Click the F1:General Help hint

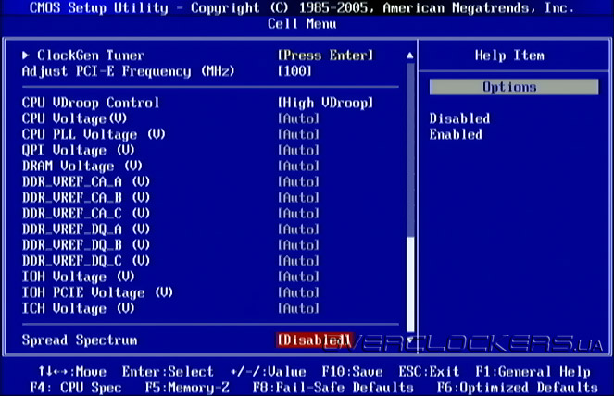click(x=533, y=371)
